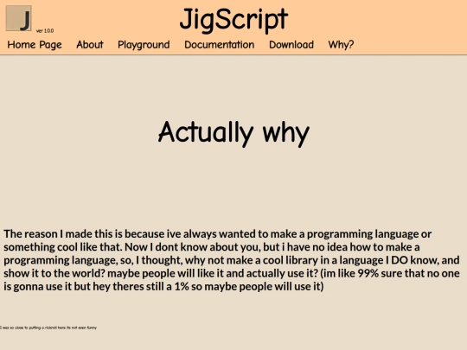The height and width of the screenshot is (350, 467).
Task: Click the tiny rickroll footnote text
Action: [x=48, y=328]
